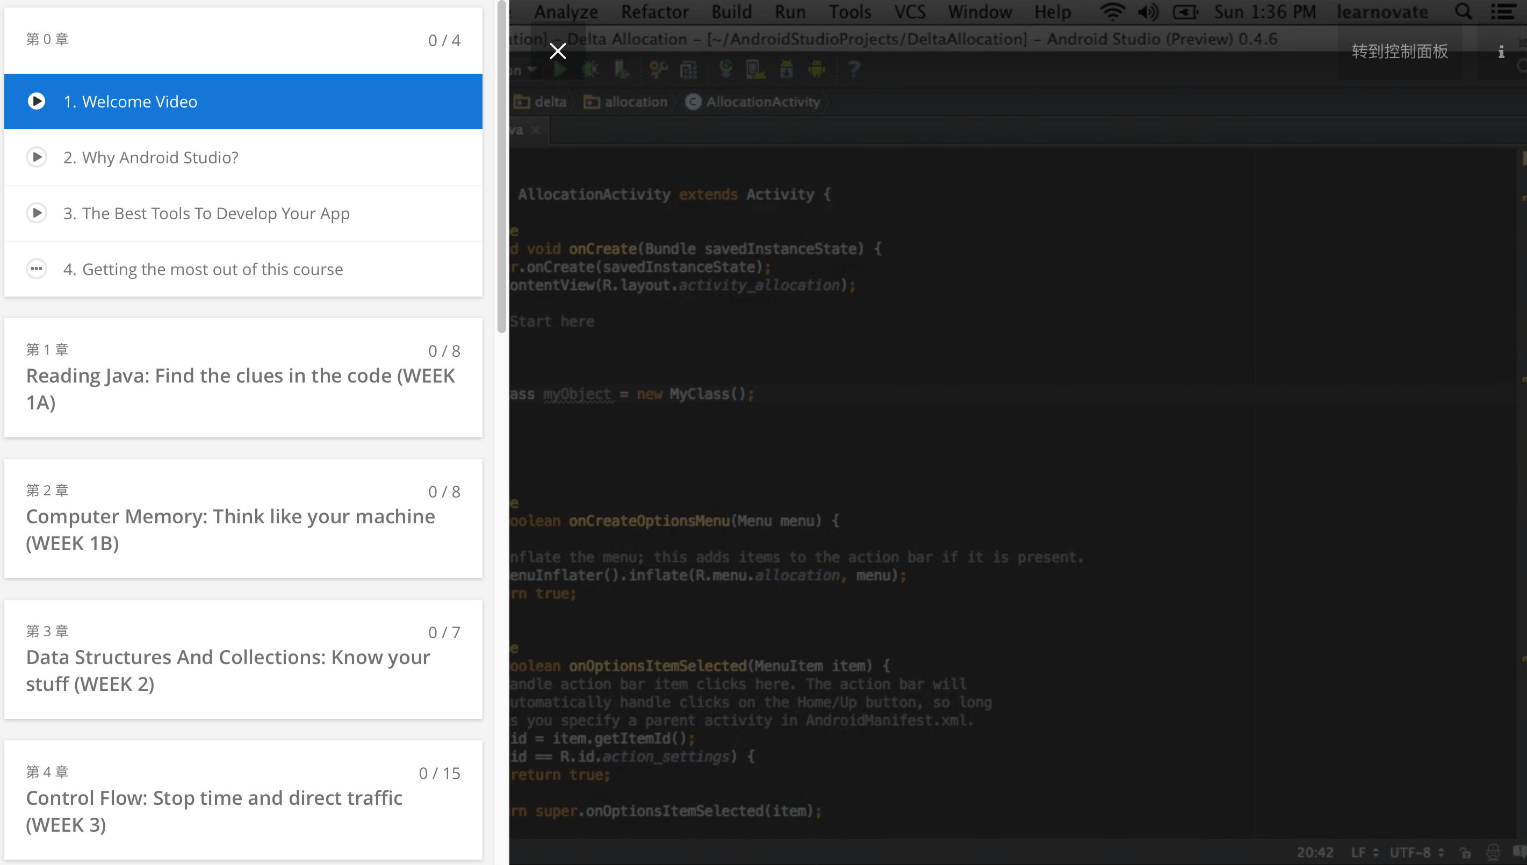The width and height of the screenshot is (1527, 865).
Task: Expand chapter 3 Data Structures And Collections
Action: click(x=243, y=659)
